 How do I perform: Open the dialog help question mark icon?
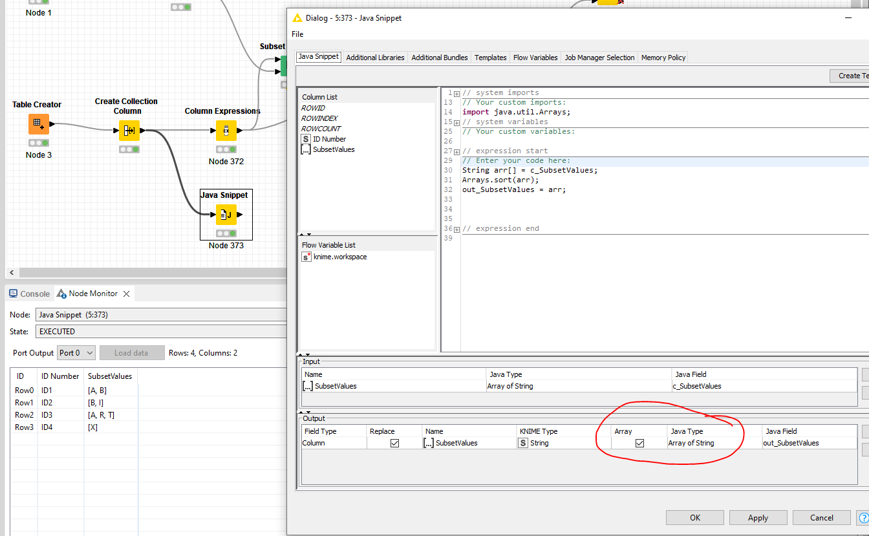(864, 517)
